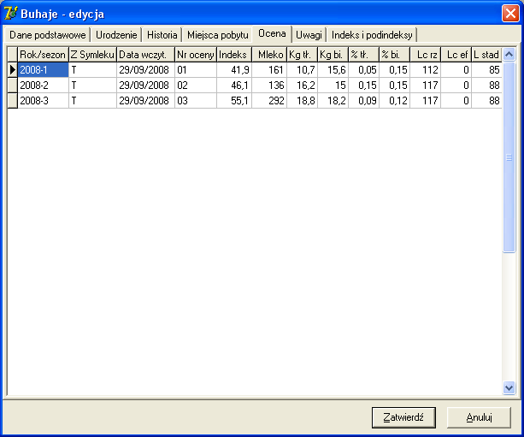Screen dimensions: 524x437
Task: Open the Indeks i podindeksy tab
Action: pos(372,35)
